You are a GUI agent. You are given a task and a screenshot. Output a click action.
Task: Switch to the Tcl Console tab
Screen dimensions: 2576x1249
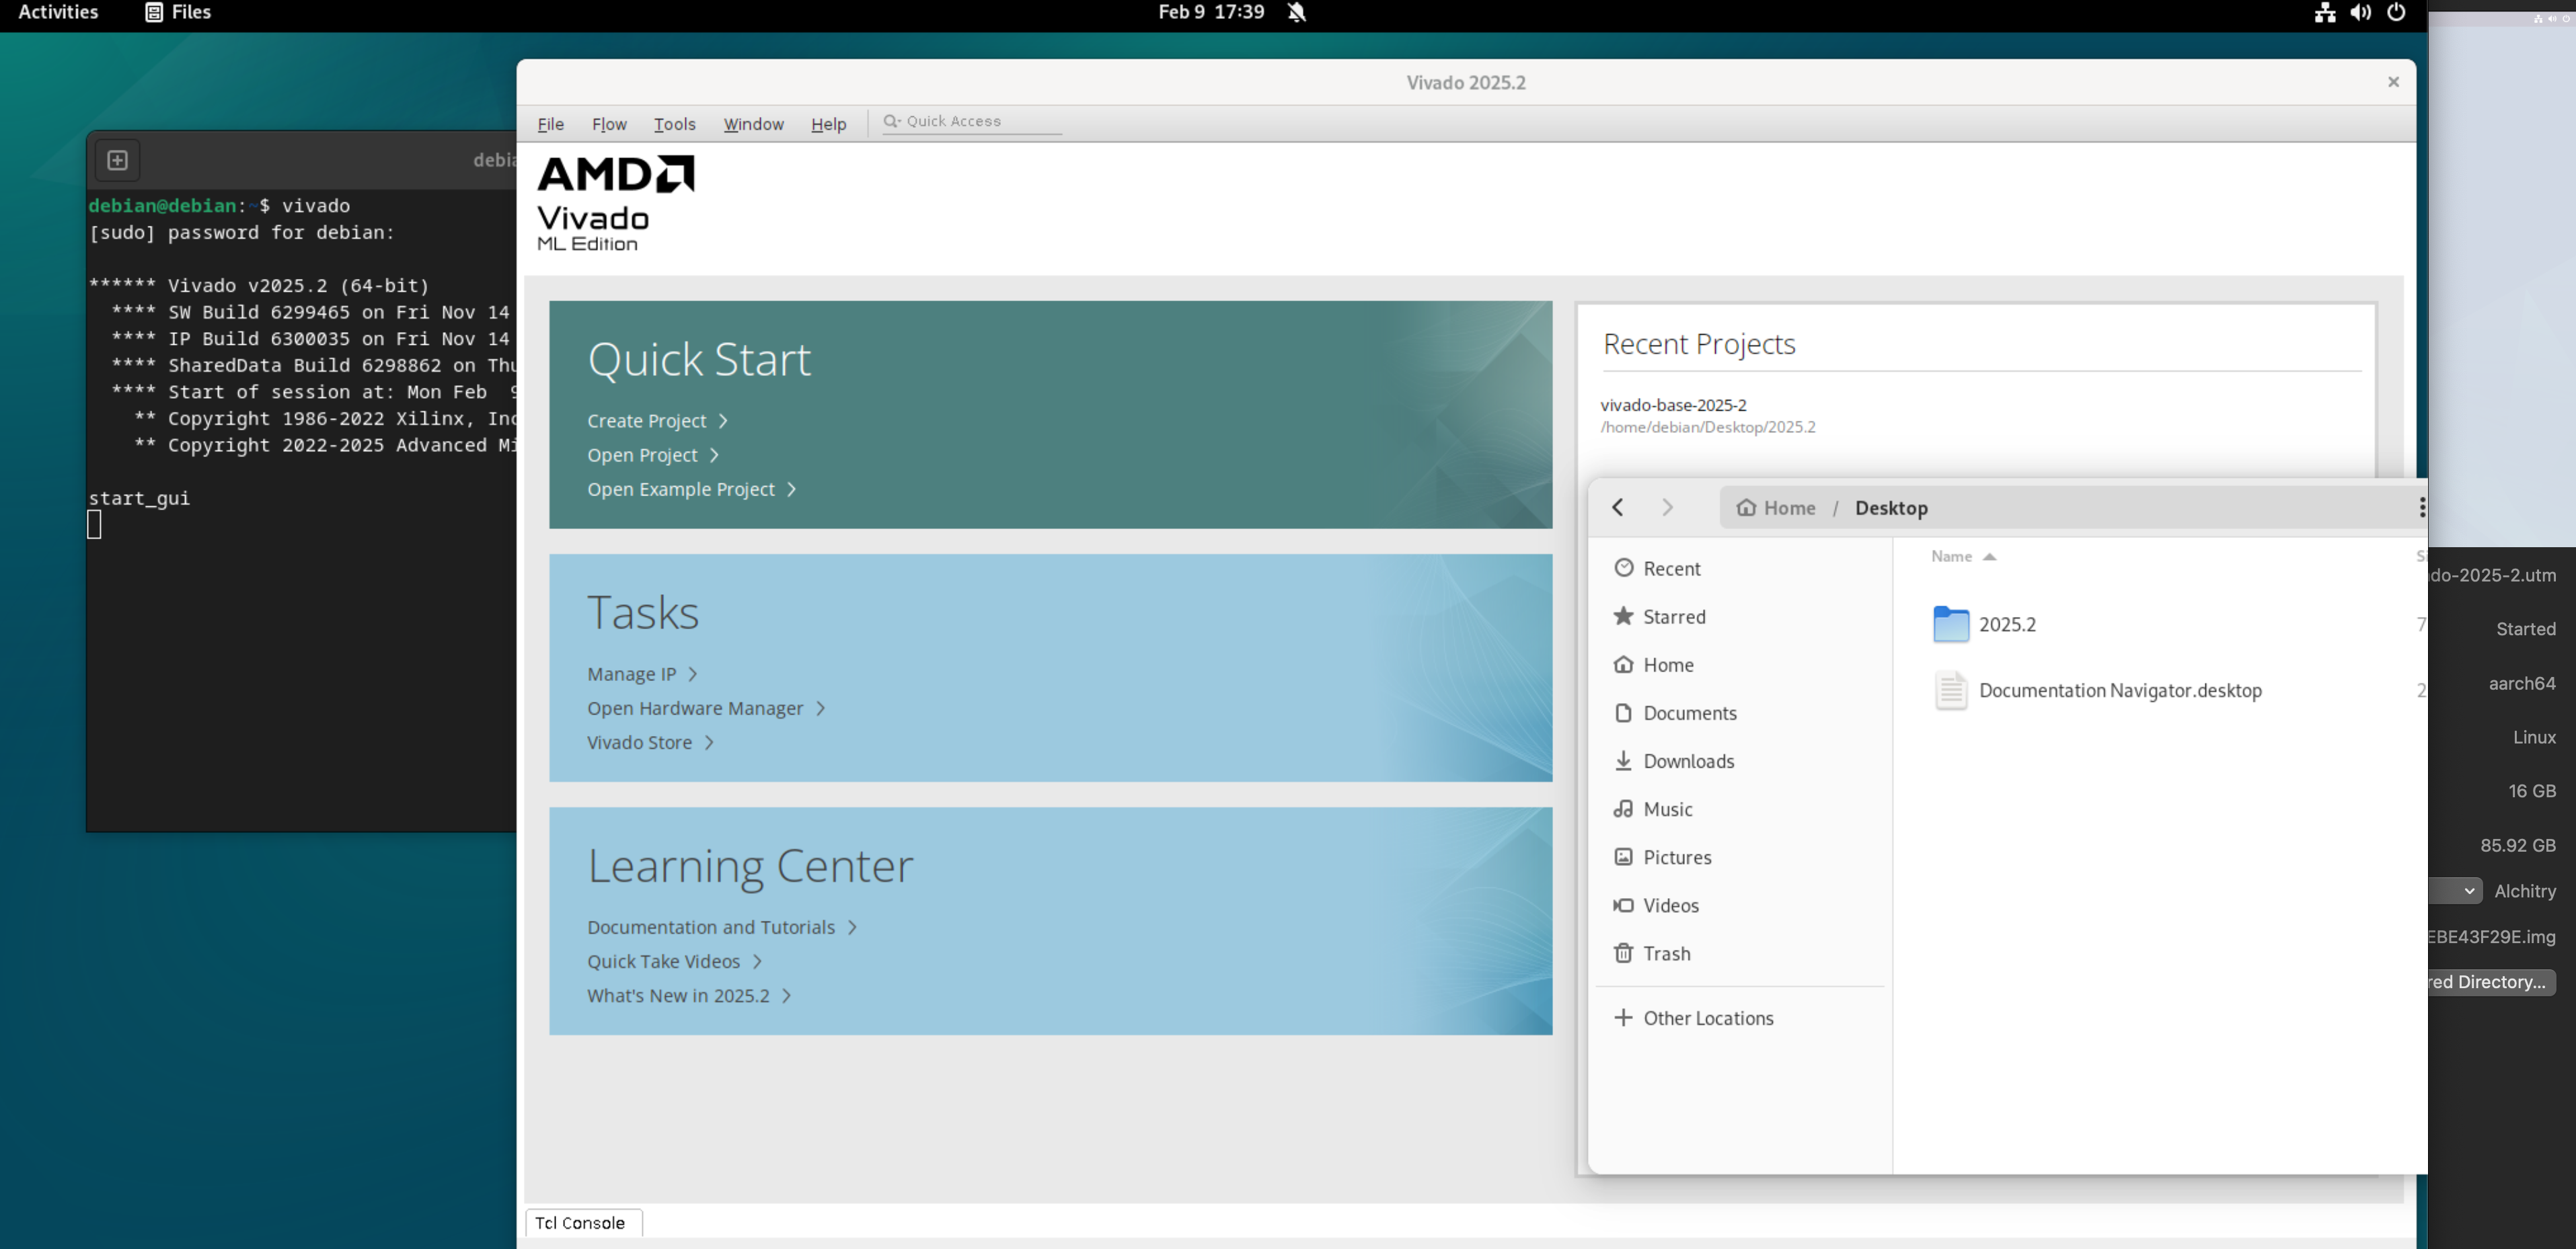580,1223
